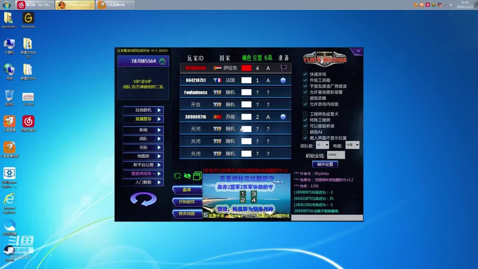Open the 网易云音乐 desktop shortcut
The width and height of the screenshot is (478, 269).
click(x=28, y=124)
